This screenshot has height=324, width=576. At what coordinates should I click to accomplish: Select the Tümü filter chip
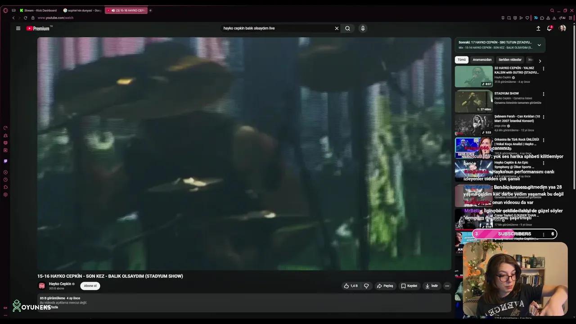click(462, 60)
